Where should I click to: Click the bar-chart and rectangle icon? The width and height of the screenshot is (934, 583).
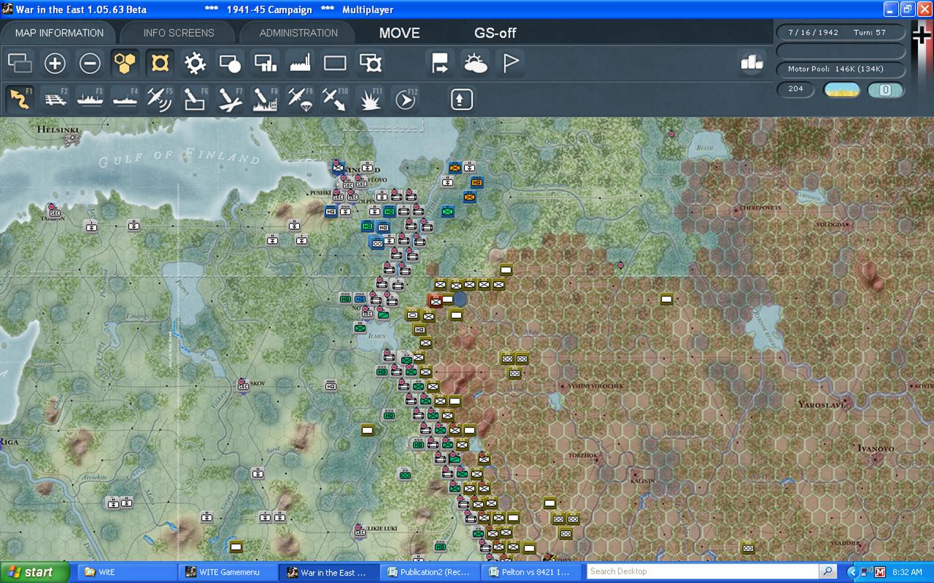265,64
